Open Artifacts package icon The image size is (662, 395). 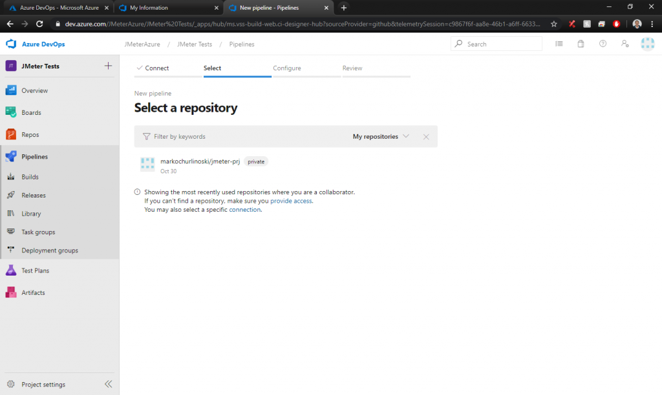11,292
